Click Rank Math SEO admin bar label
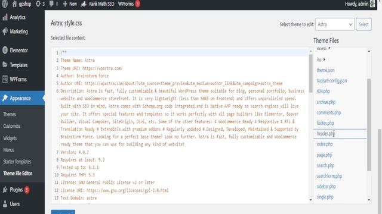The width and height of the screenshot is (382, 214). (101, 4)
